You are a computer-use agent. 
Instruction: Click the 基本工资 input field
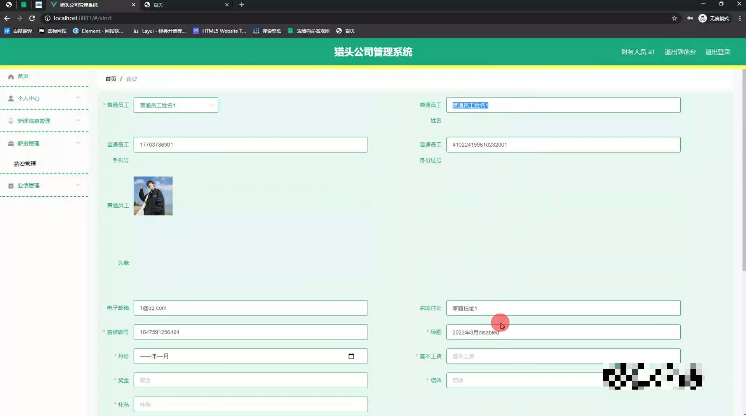pyautogui.click(x=563, y=356)
